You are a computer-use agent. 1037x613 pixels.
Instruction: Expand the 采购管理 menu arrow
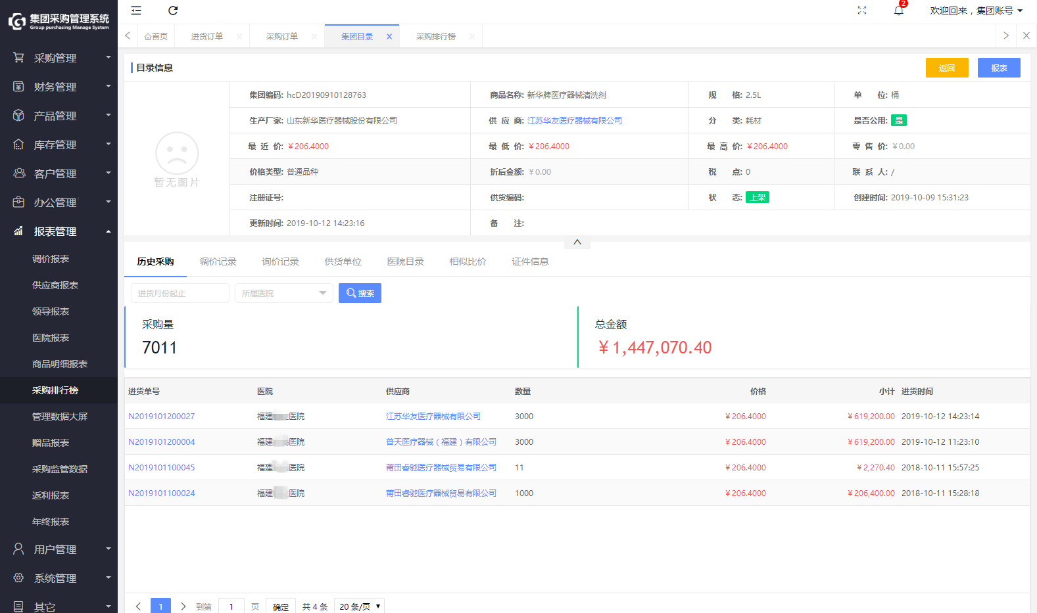click(x=109, y=58)
